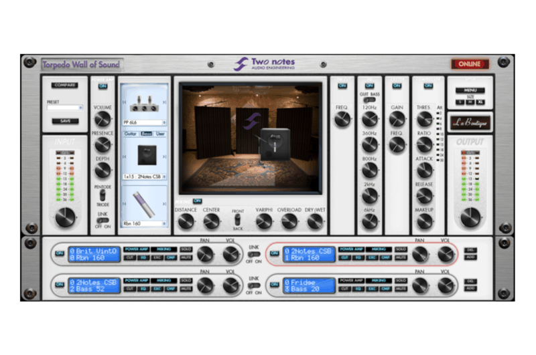Screen dimensions: 536x355
Task: Click the power amp VOLUME knob
Action: 103,120
